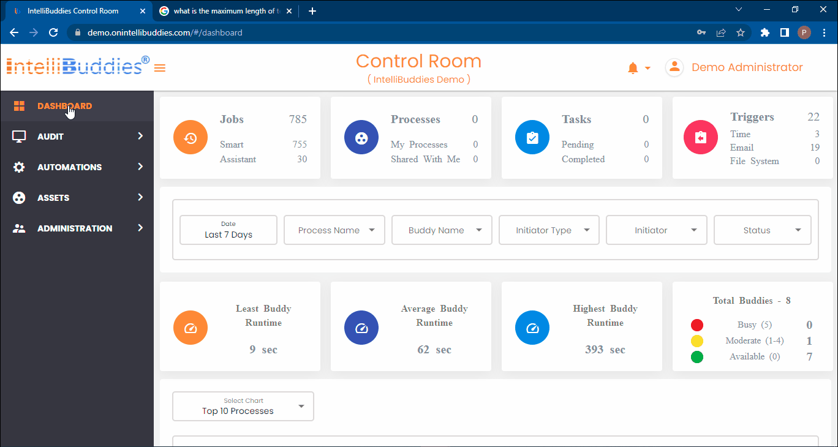Click the Dashboard grid icon in sidebar
Viewport: 838px width, 447px height.
coord(19,106)
